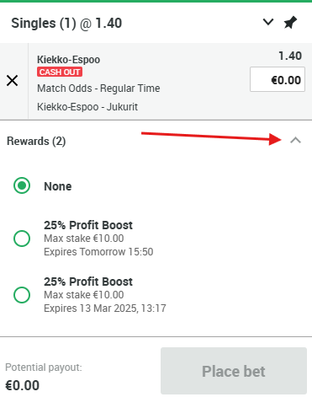Select the Profit Boost expiring 13 Mar 2025
Viewport: 312px width, 397px height.
pos(22,295)
